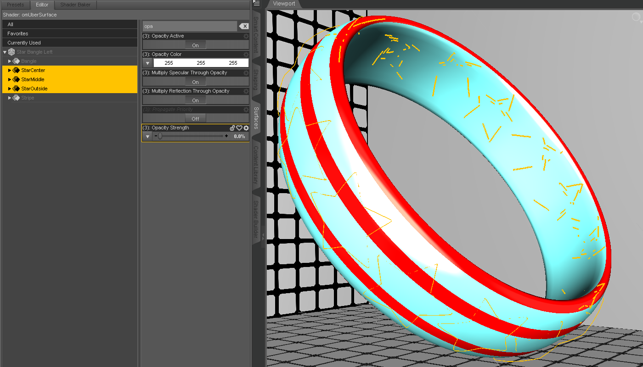Show the Favorites filter

click(x=70, y=33)
